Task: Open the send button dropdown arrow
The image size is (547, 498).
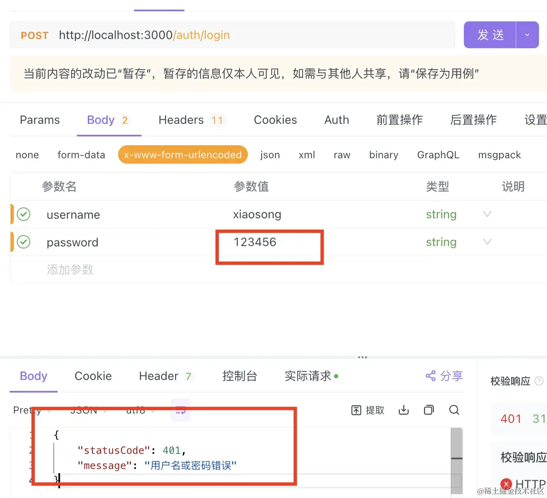Action: click(527, 35)
